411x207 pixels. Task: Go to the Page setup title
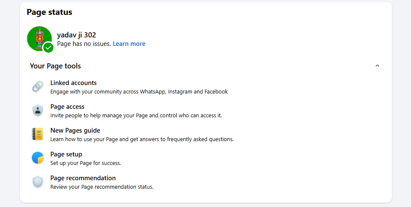click(x=66, y=154)
